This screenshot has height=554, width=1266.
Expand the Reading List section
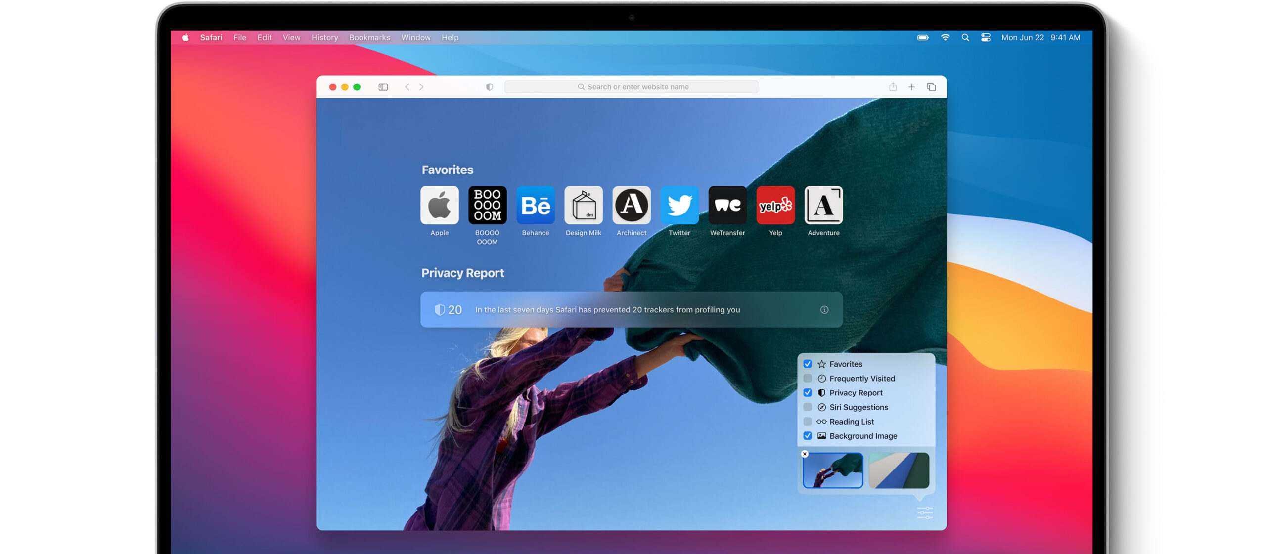(807, 421)
